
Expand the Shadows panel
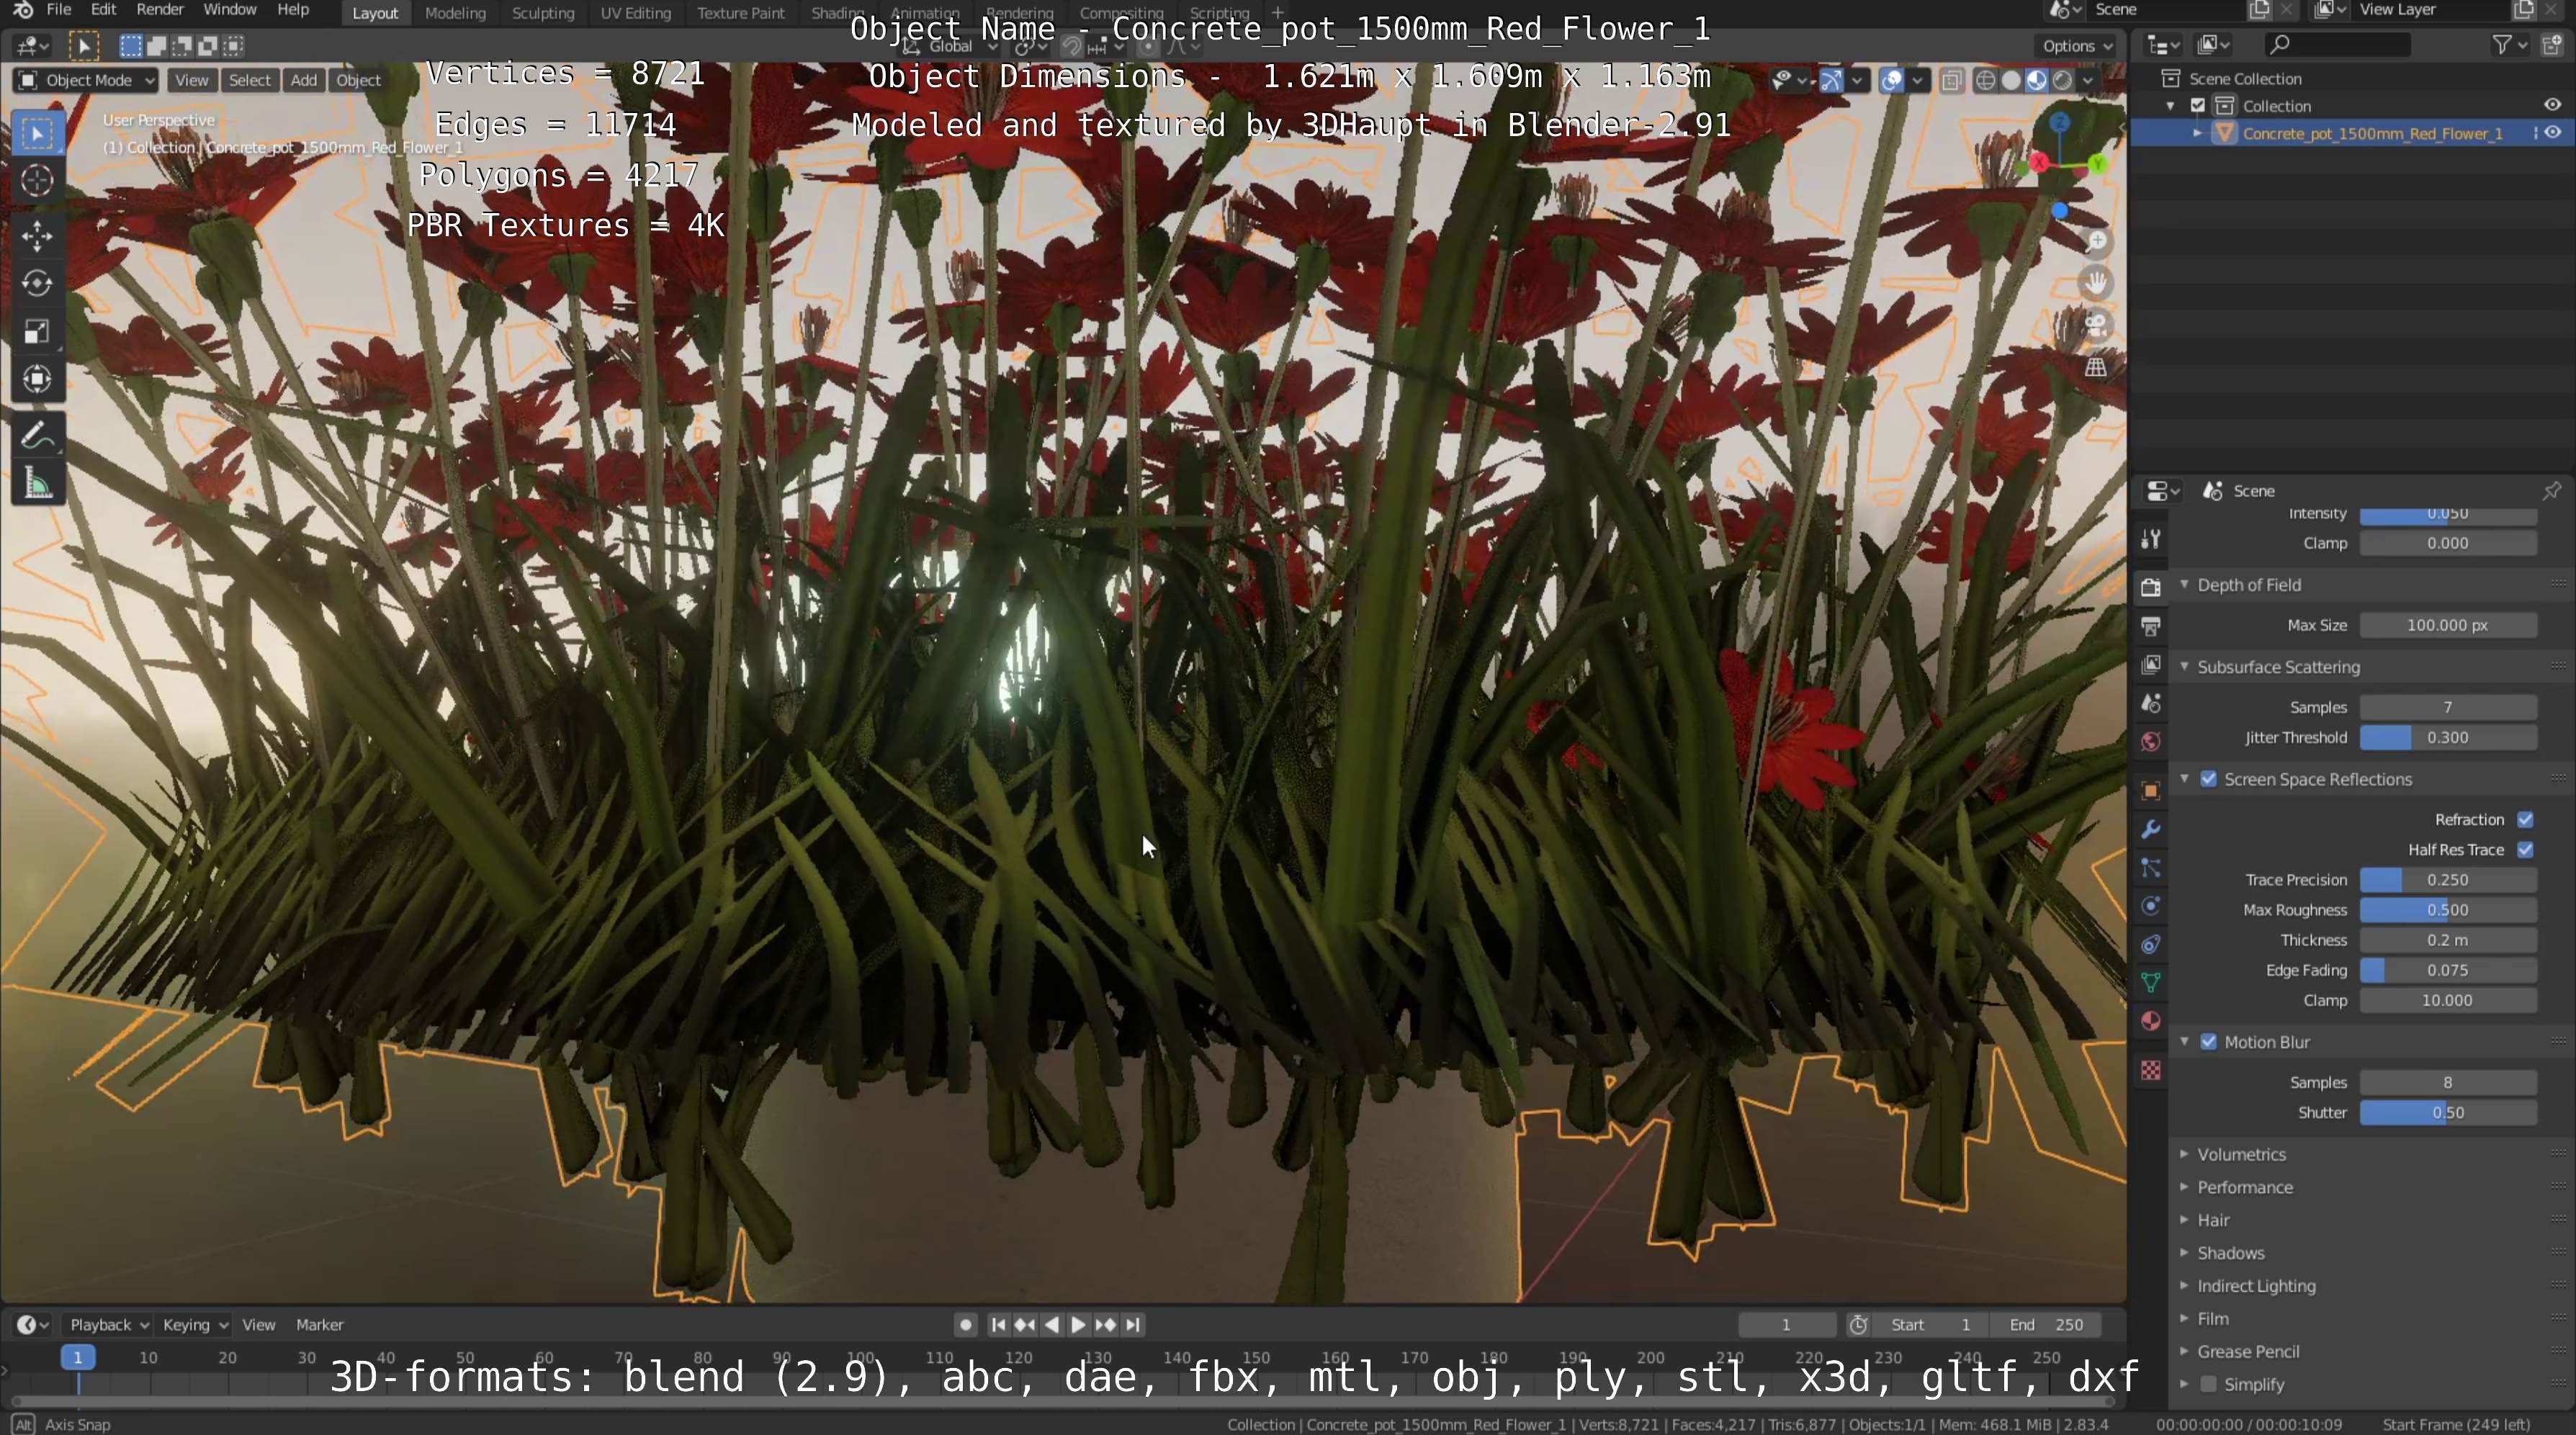[x=2230, y=1253]
